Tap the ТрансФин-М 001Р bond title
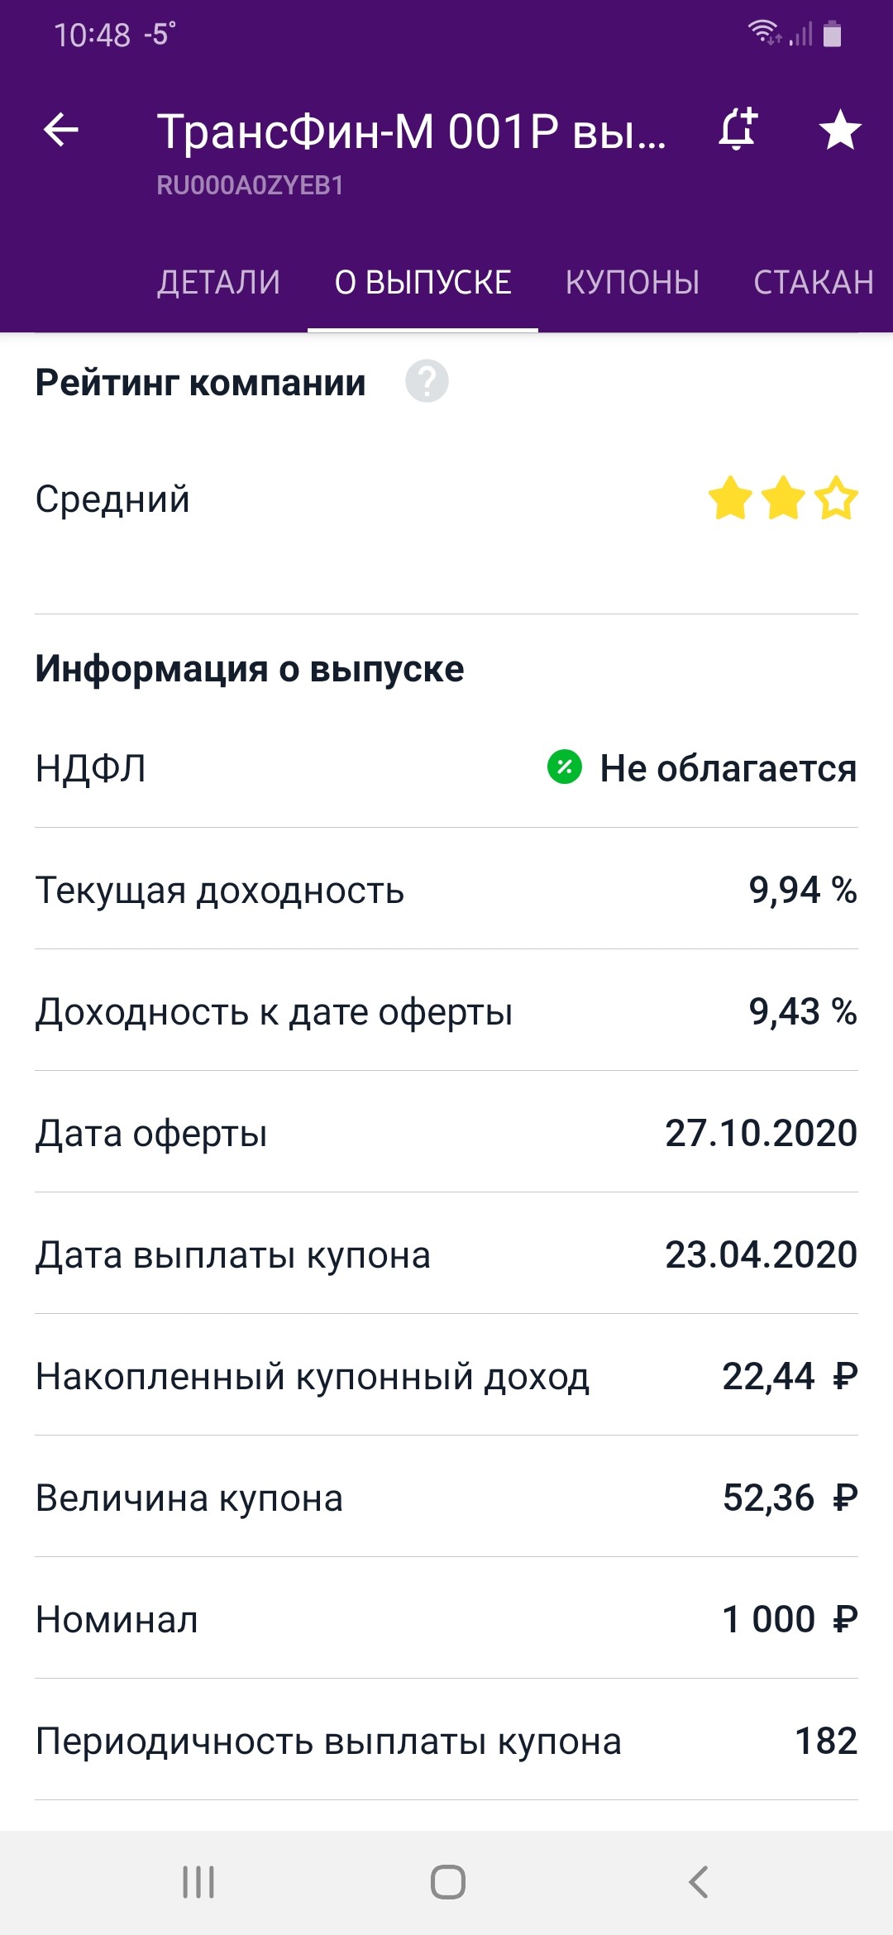This screenshot has height=1935, width=893. [x=411, y=131]
